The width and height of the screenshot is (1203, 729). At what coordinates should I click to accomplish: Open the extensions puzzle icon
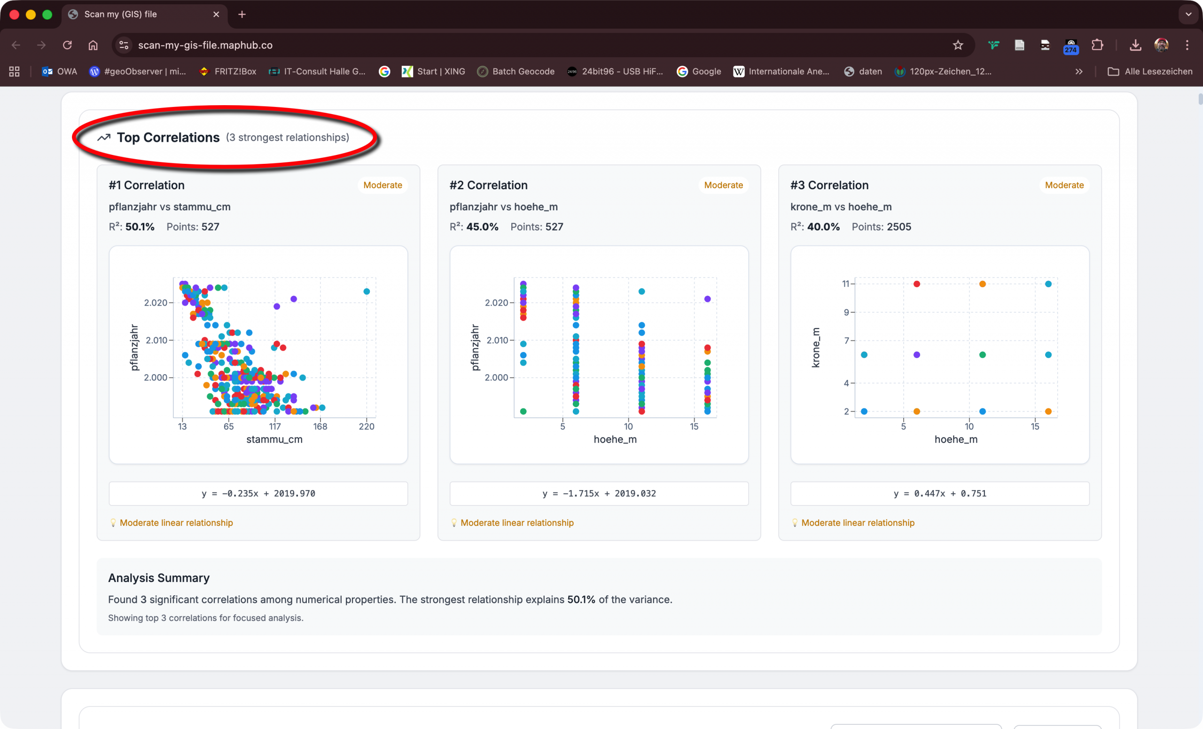pyautogui.click(x=1097, y=45)
